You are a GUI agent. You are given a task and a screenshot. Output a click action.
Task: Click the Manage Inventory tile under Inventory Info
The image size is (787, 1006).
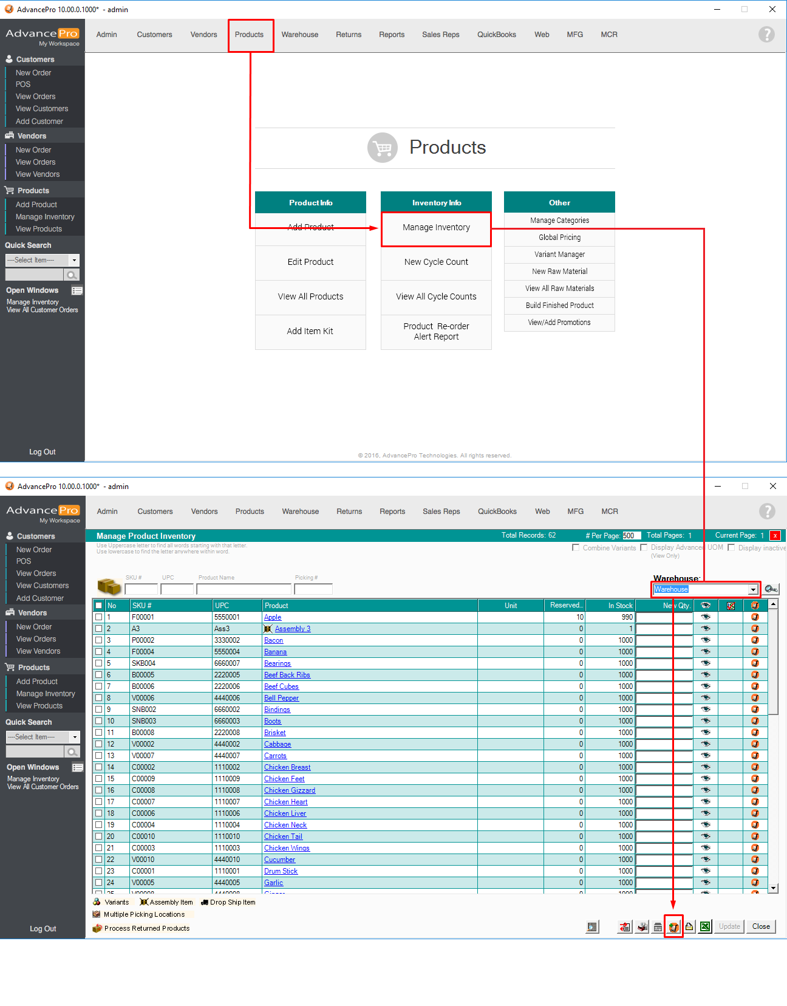click(x=436, y=228)
